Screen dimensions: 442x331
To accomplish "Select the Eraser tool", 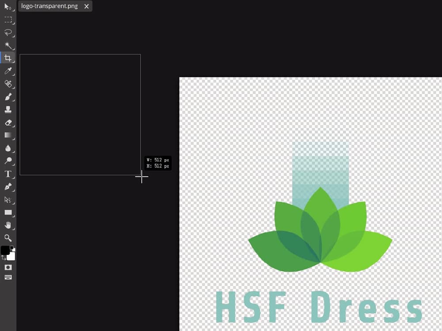I will coord(8,123).
